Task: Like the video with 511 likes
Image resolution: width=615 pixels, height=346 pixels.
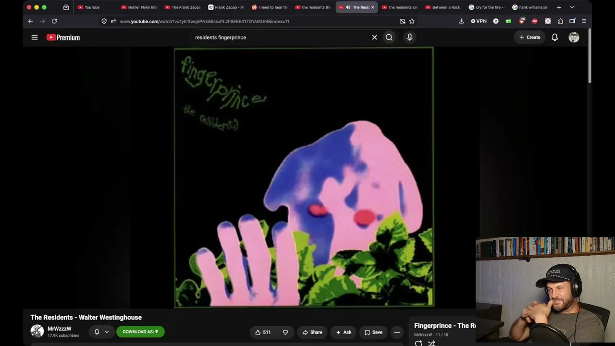Action: click(x=263, y=332)
